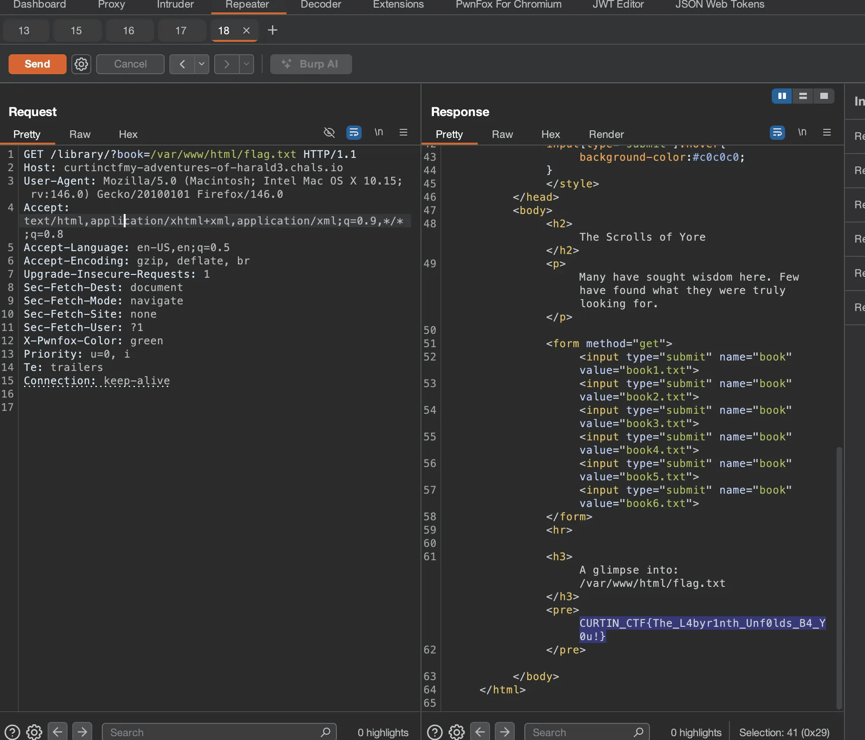Select the horizontal split layout icon
Viewport: 865px width, 740px height.
tap(803, 96)
